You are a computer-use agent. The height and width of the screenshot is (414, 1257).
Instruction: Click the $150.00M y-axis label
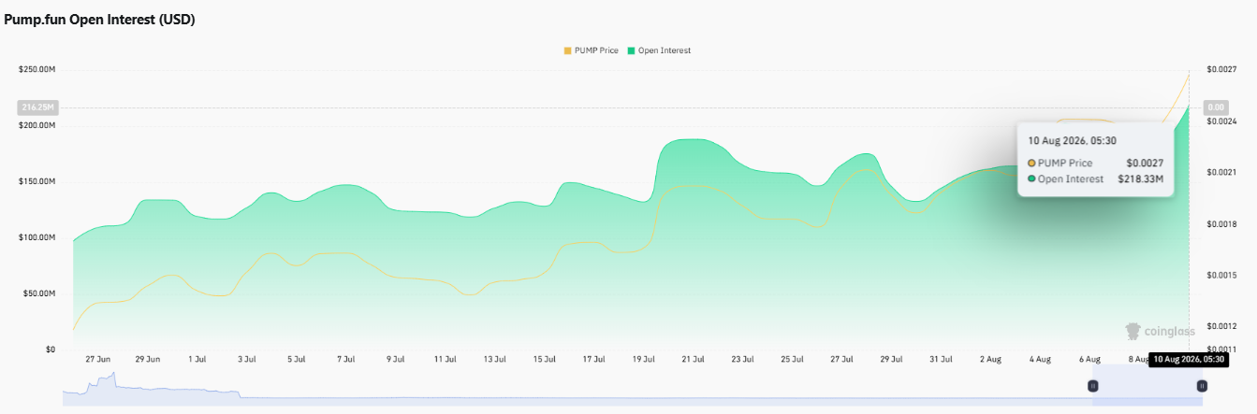37,181
